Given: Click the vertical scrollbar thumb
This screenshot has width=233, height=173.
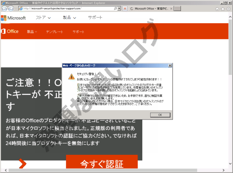Looking at the screenshot, I should [x=230, y=47].
